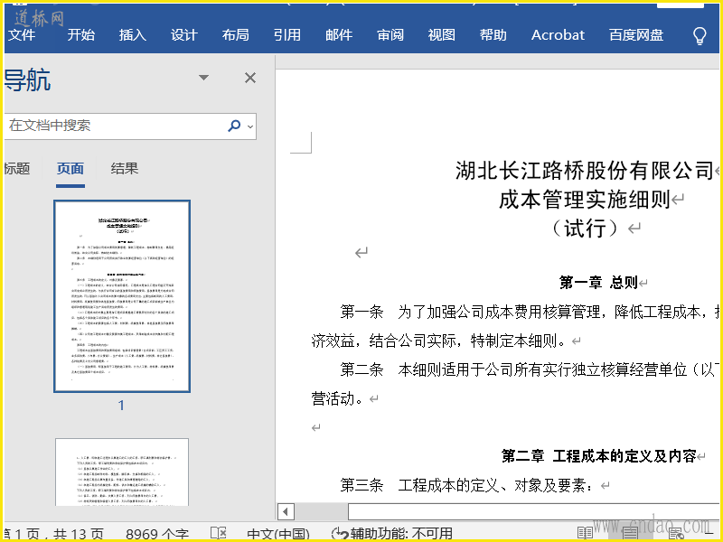Open the 百度网盘 ribbon tab

pyautogui.click(x=635, y=35)
